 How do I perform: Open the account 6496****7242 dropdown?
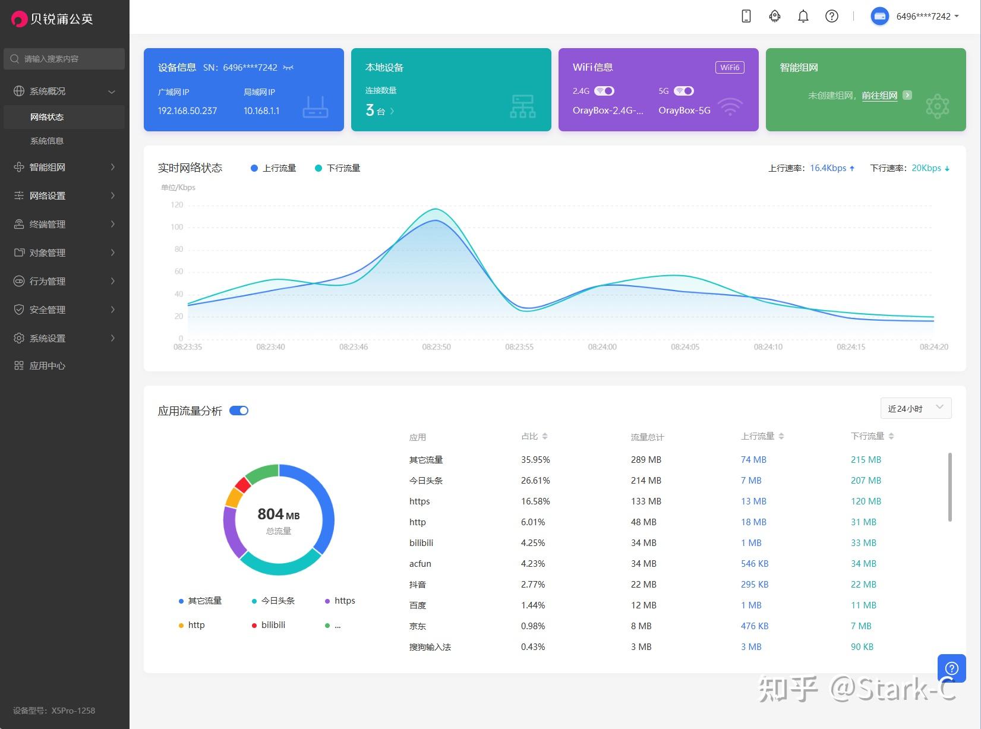click(x=928, y=16)
